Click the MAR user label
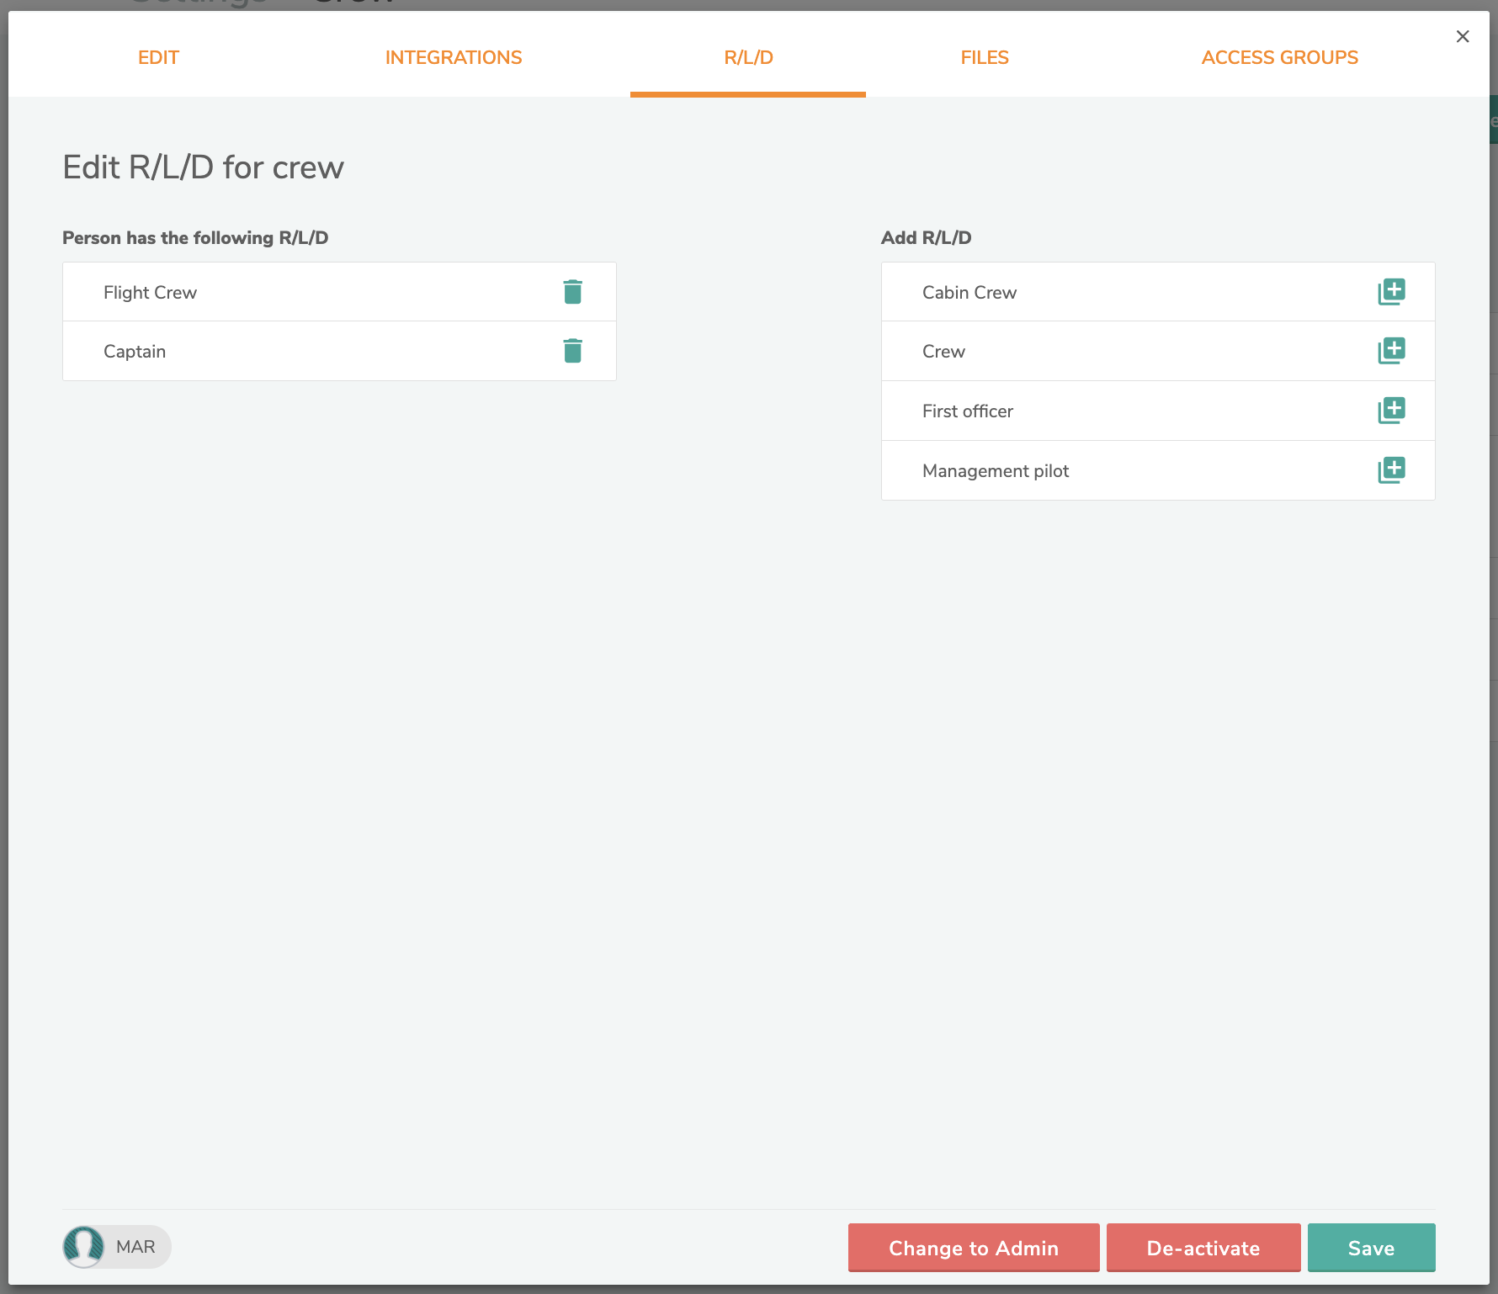The height and width of the screenshot is (1294, 1498). [x=135, y=1246]
